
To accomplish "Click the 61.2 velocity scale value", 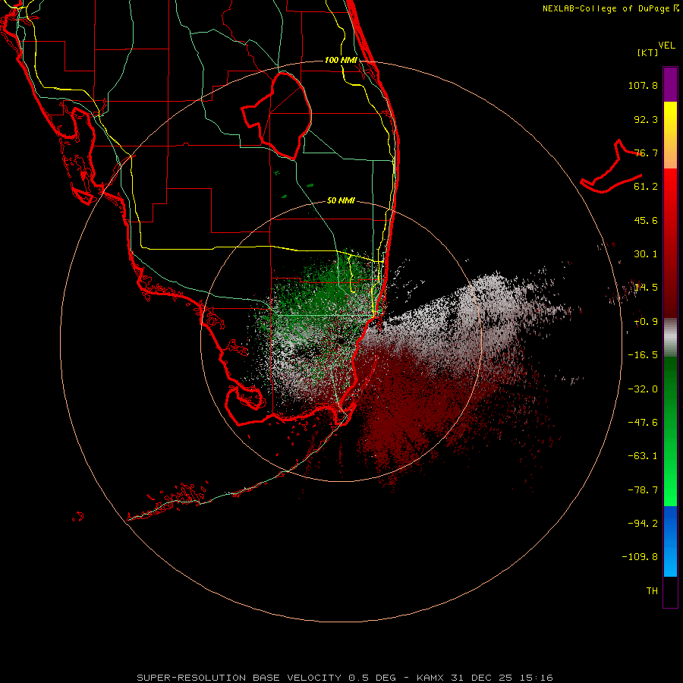I will (646, 187).
